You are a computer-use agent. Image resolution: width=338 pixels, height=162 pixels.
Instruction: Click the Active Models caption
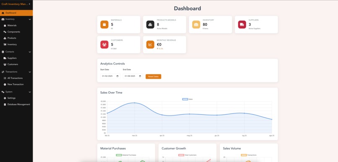point(162,28)
